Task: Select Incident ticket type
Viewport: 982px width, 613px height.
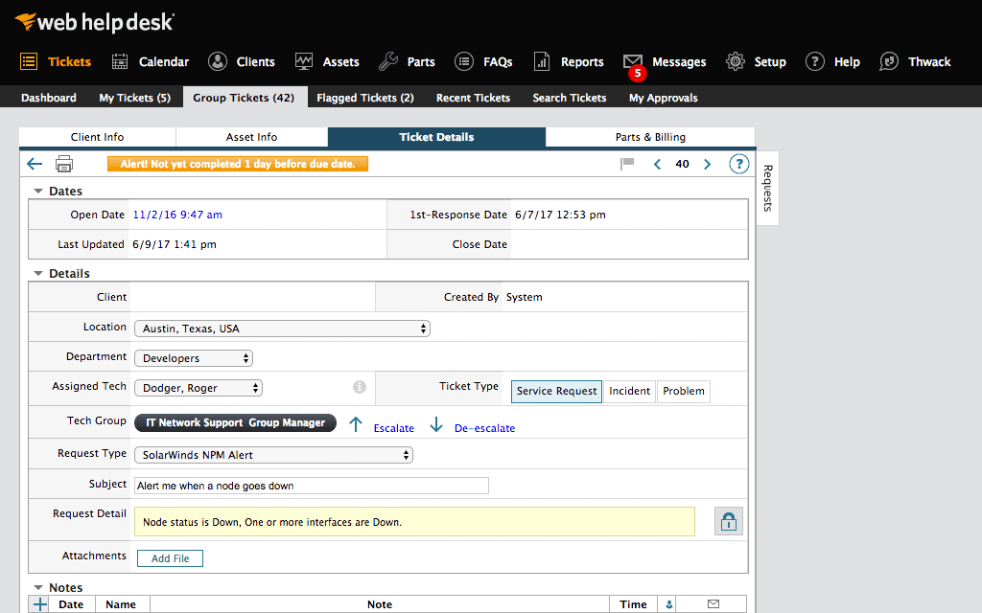Action: click(x=629, y=391)
